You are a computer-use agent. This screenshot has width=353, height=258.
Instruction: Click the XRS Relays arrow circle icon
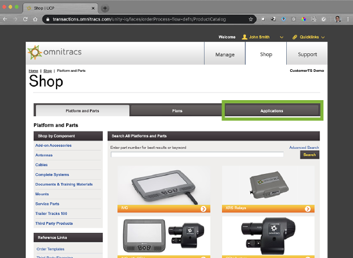[x=307, y=209]
